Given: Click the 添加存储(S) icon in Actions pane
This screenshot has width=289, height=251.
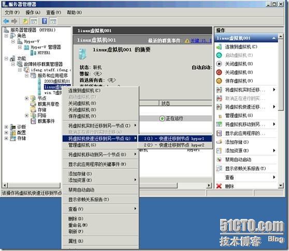Looking at the screenshot, I should point(219,142).
